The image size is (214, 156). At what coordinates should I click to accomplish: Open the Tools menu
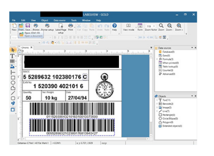74,20
